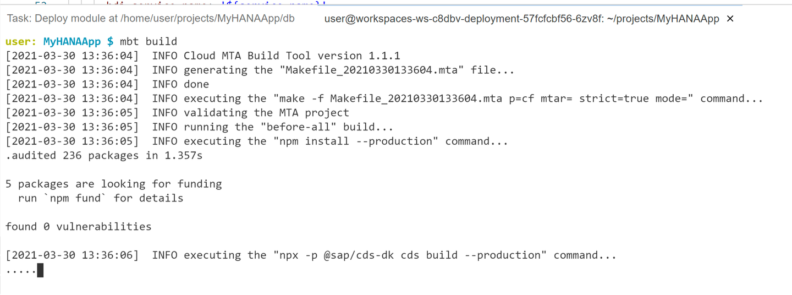
Task: Click the 'validating the MTA project' line
Action: click(x=177, y=113)
